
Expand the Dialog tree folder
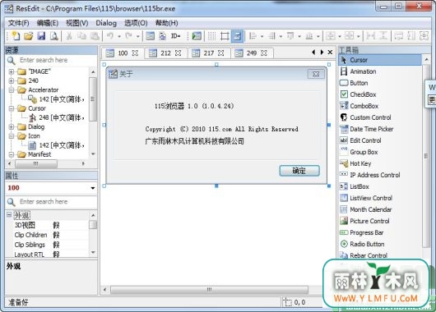[x=12, y=127]
